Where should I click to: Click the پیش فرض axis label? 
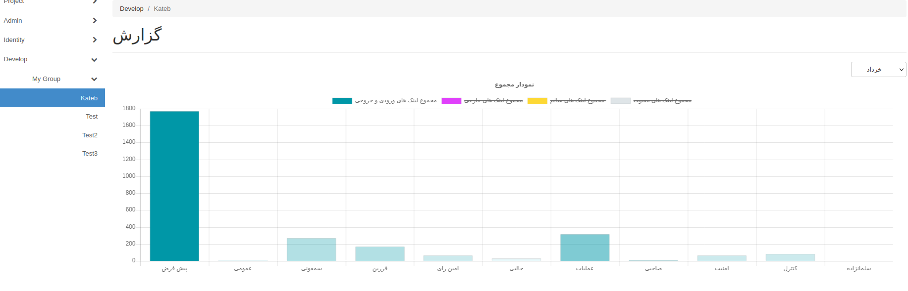[x=174, y=268]
